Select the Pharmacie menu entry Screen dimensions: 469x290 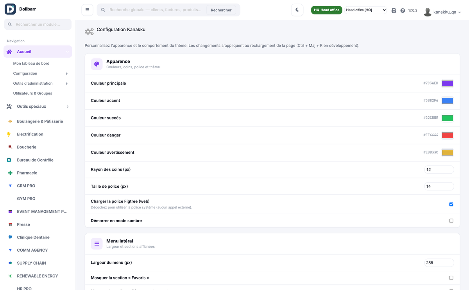point(27,173)
